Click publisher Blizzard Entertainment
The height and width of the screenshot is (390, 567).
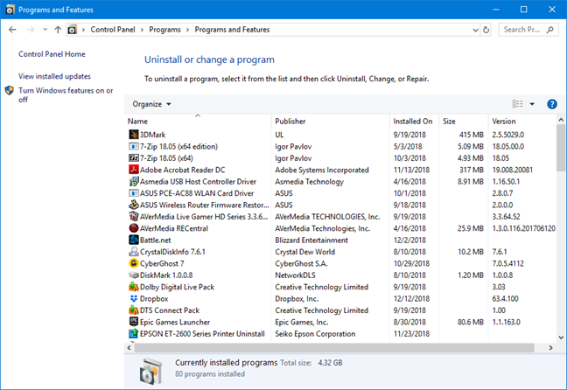(x=311, y=240)
